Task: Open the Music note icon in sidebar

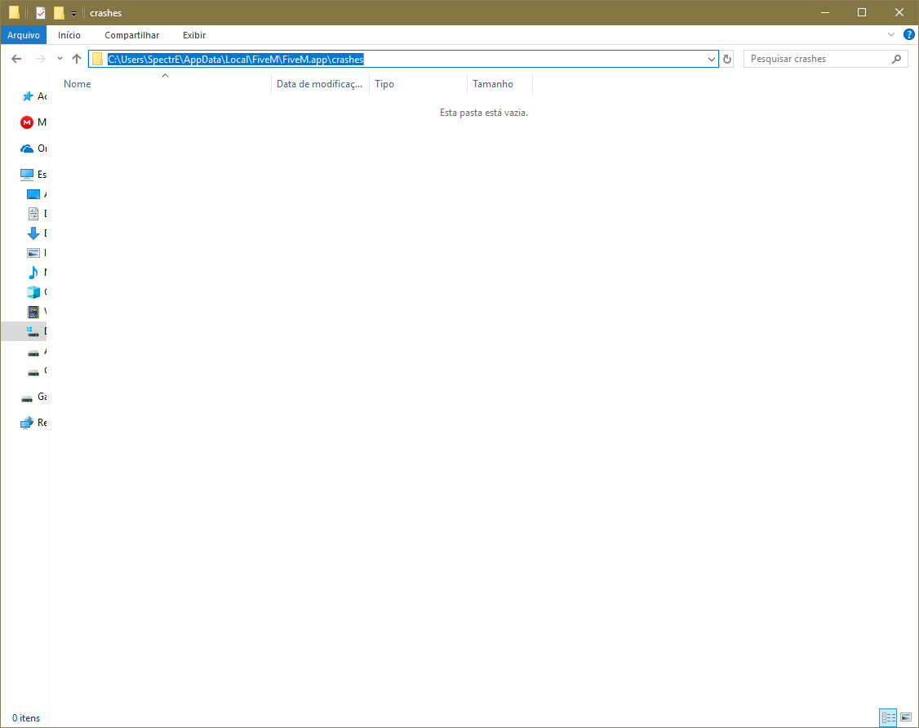Action: 33,272
